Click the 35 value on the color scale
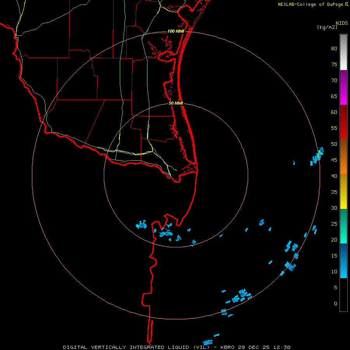 (x=334, y=192)
